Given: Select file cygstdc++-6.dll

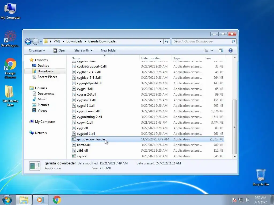Looking at the screenshot, I should pyautogui.click(x=88, y=111).
